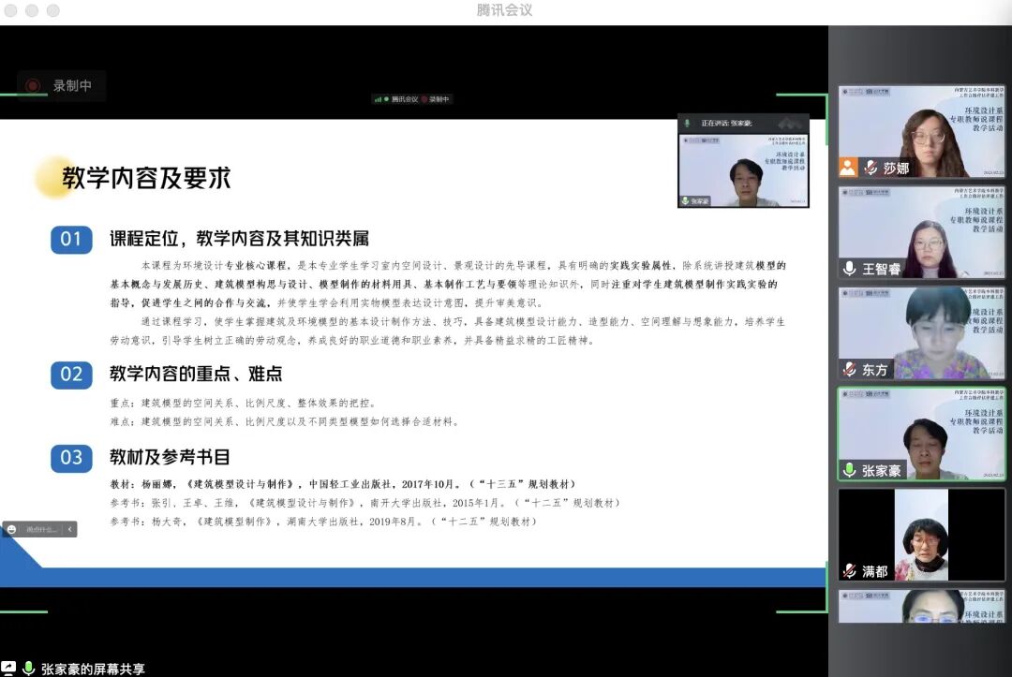Screen dimensions: 1012x677
Task: Mute 王智睿's microphone
Action: 848,270
